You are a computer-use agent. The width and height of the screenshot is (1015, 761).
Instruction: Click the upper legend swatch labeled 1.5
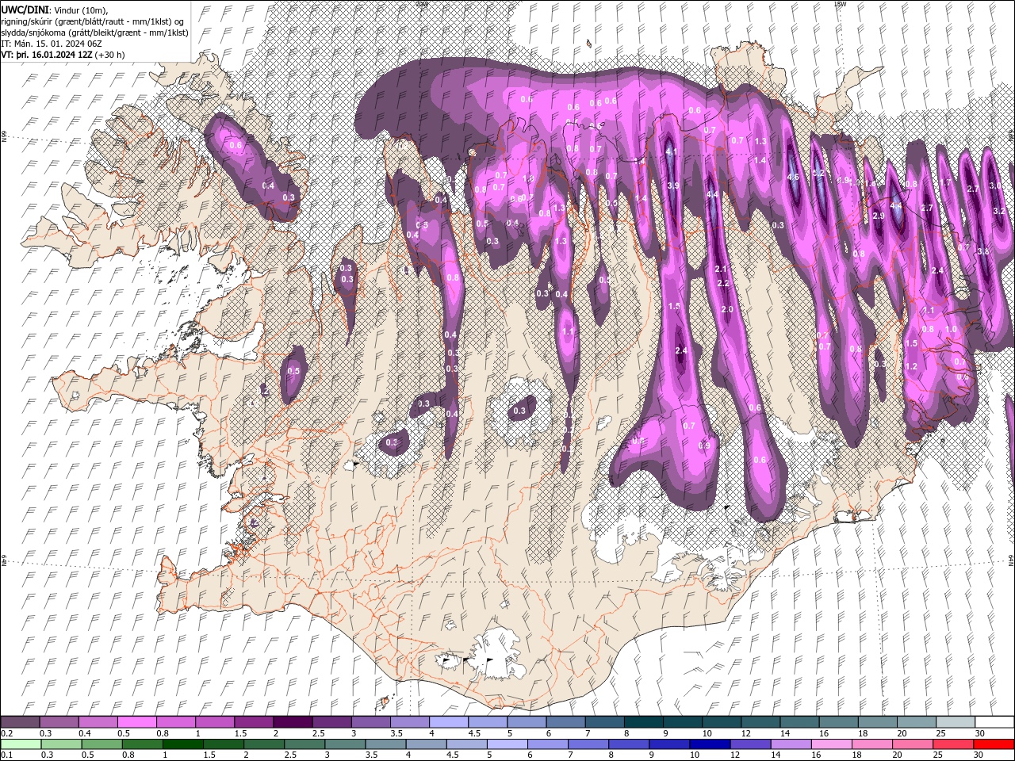(x=253, y=722)
